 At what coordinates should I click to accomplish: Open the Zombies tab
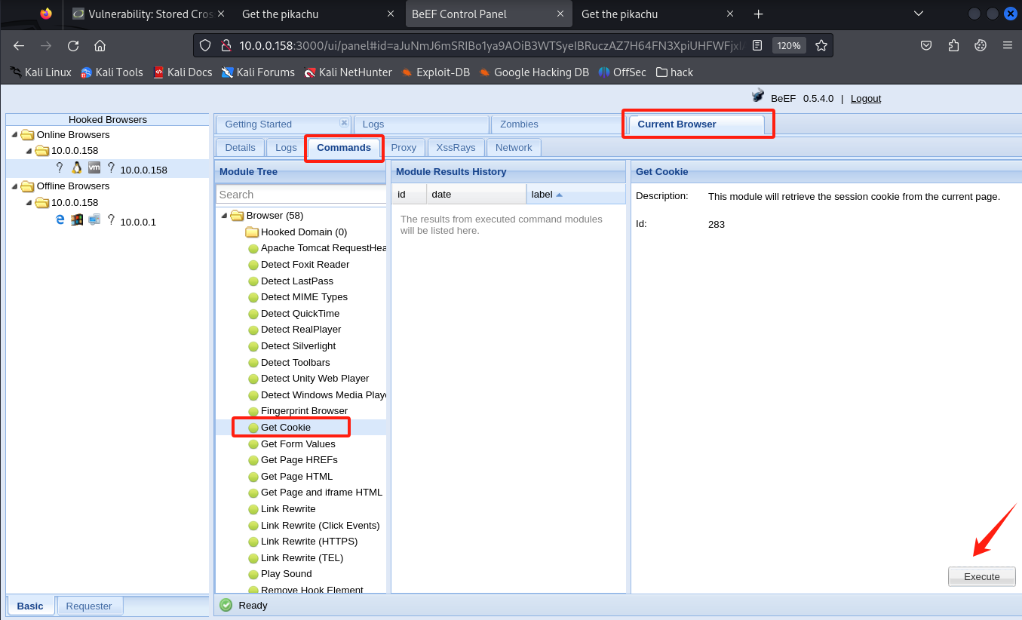[558, 124]
